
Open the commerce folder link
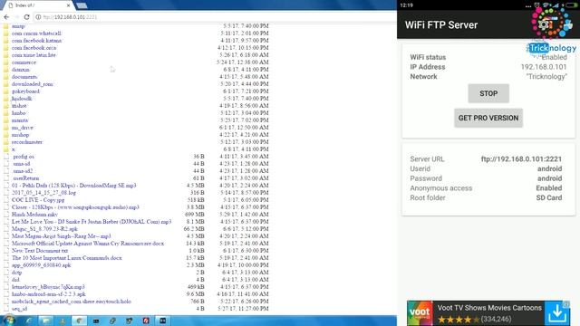[x=24, y=62]
